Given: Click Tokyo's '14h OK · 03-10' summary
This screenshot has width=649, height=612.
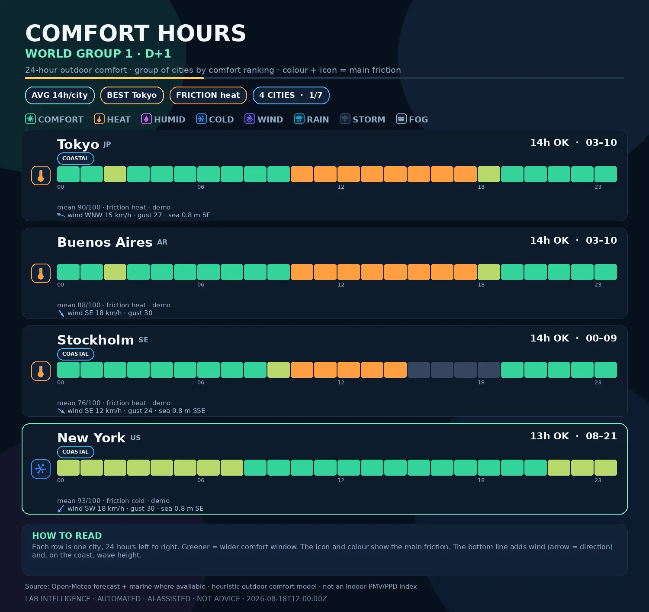Looking at the screenshot, I should [x=574, y=143].
